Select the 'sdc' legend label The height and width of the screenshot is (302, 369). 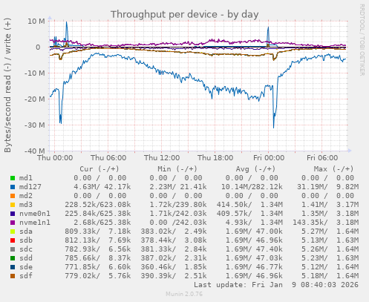coord(26,249)
